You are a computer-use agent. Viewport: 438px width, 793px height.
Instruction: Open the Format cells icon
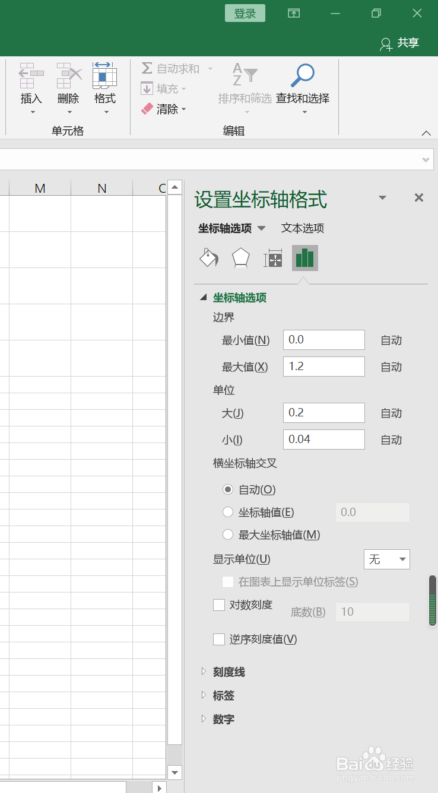click(104, 75)
